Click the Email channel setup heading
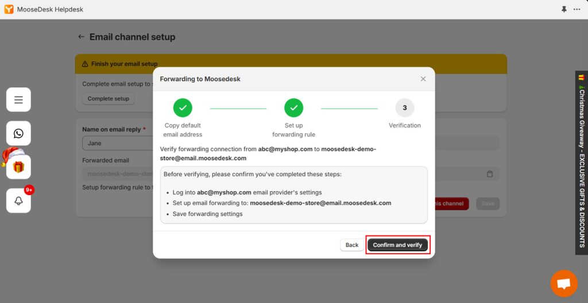This screenshot has height=303, width=588. tap(133, 37)
